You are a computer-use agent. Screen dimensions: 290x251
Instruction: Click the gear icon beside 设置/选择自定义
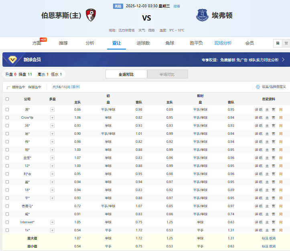coord(258,86)
